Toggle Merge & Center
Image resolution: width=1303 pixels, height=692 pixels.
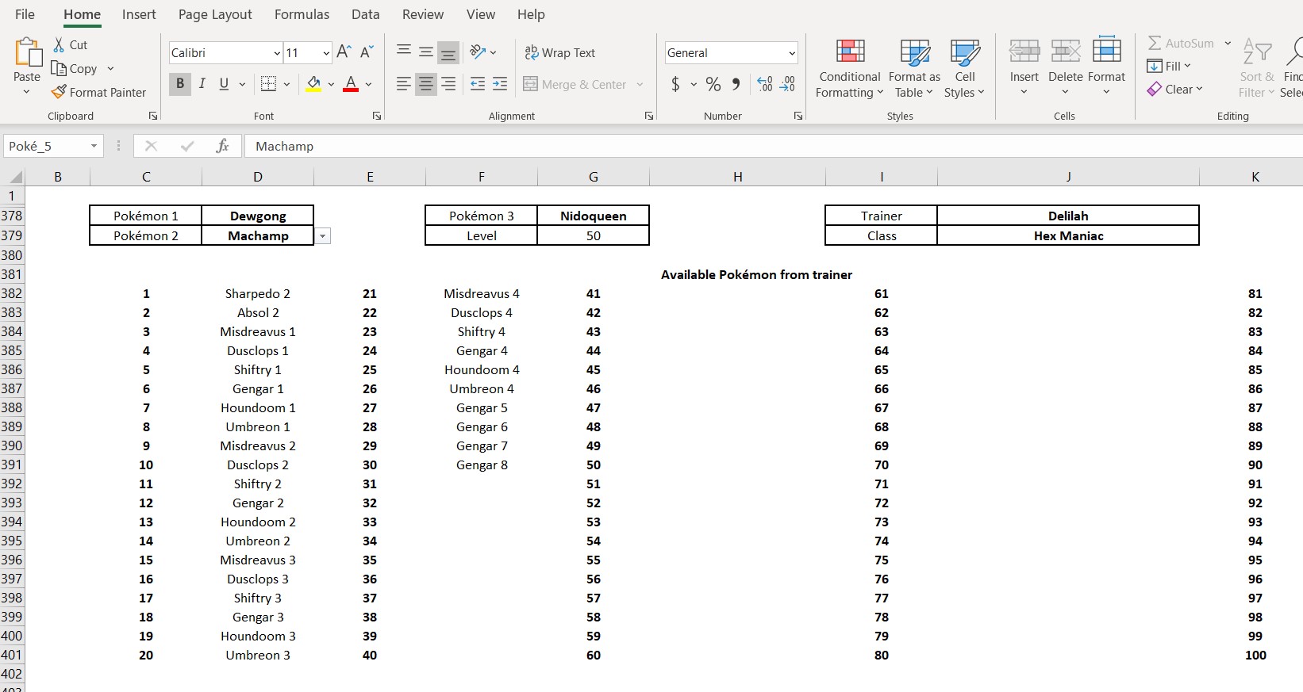click(x=575, y=84)
